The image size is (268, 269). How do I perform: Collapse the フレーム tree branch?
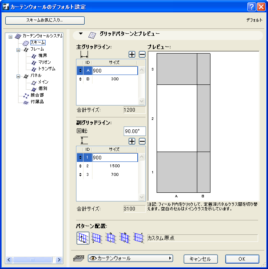18,50
